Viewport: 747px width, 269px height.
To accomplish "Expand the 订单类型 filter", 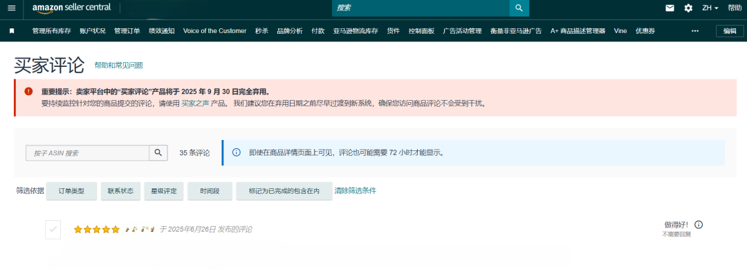I will pos(71,191).
